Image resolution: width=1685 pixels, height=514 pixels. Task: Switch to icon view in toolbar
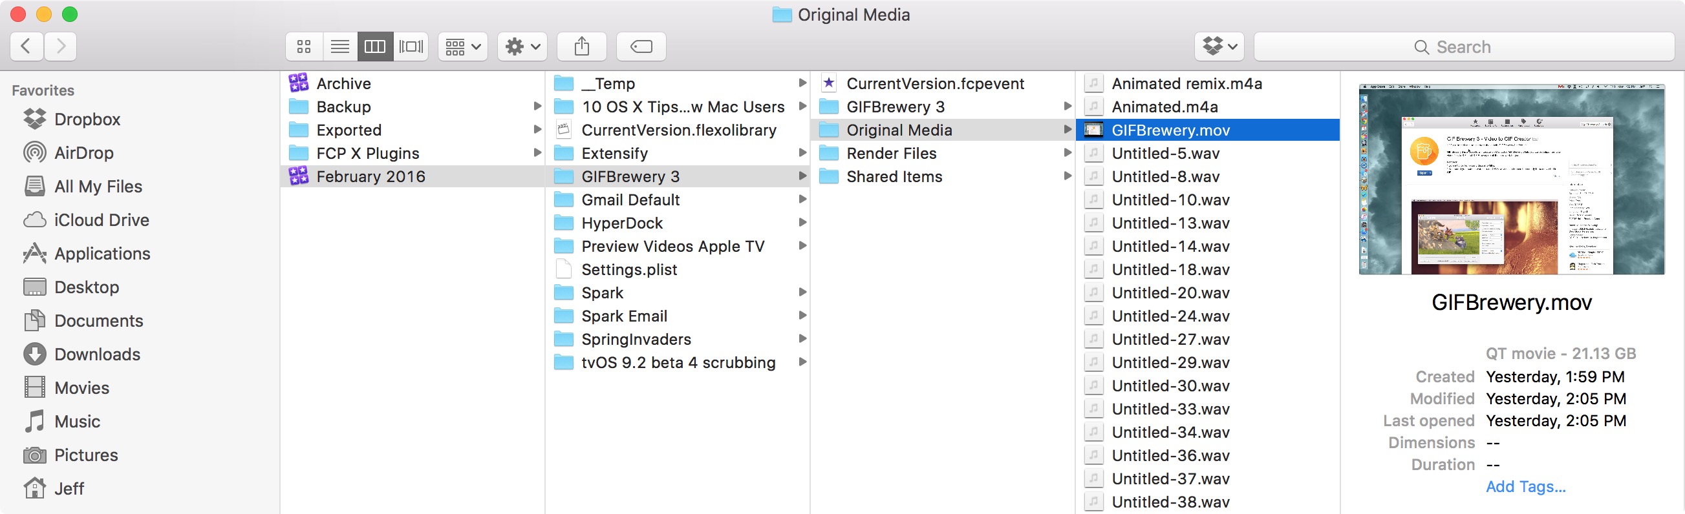[303, 46]
